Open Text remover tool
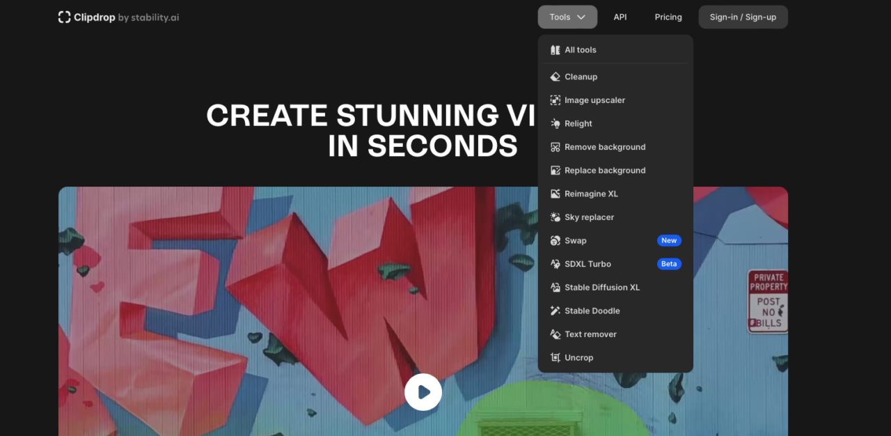The height and width of the screenshot is (436, 891). (590, 334)
